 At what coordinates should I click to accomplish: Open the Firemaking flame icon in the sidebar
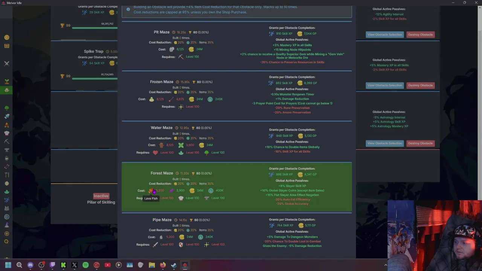pos(6,125)
